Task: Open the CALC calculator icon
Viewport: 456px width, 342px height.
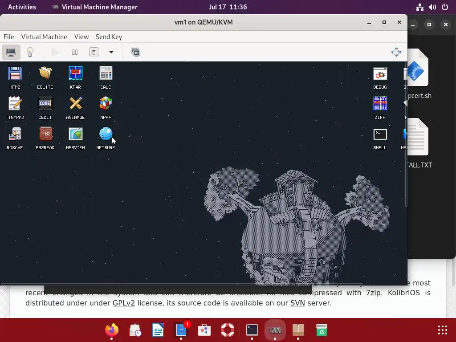Action: [106, 77]
